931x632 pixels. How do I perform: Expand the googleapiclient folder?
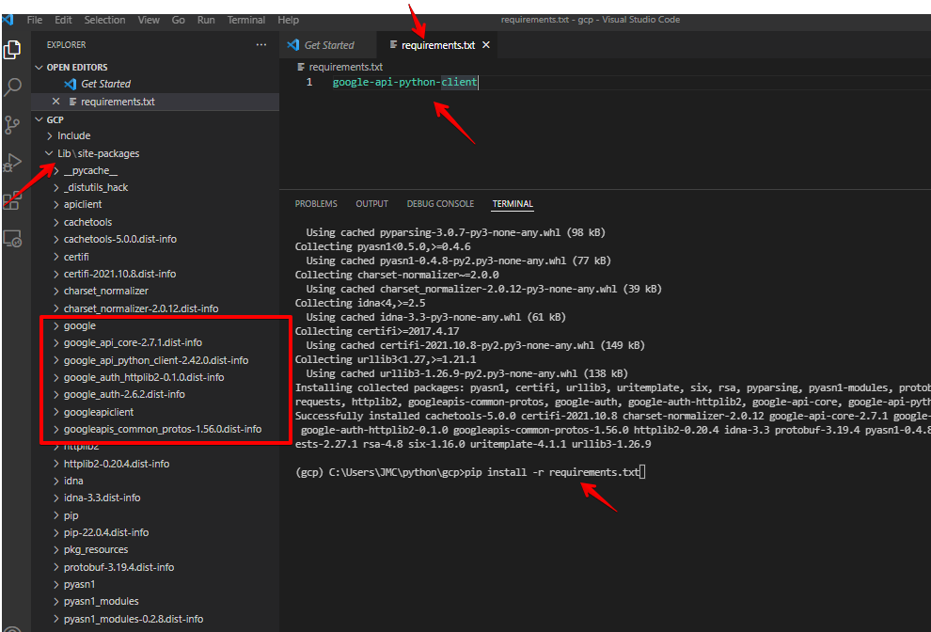click(x=56, y=412)
